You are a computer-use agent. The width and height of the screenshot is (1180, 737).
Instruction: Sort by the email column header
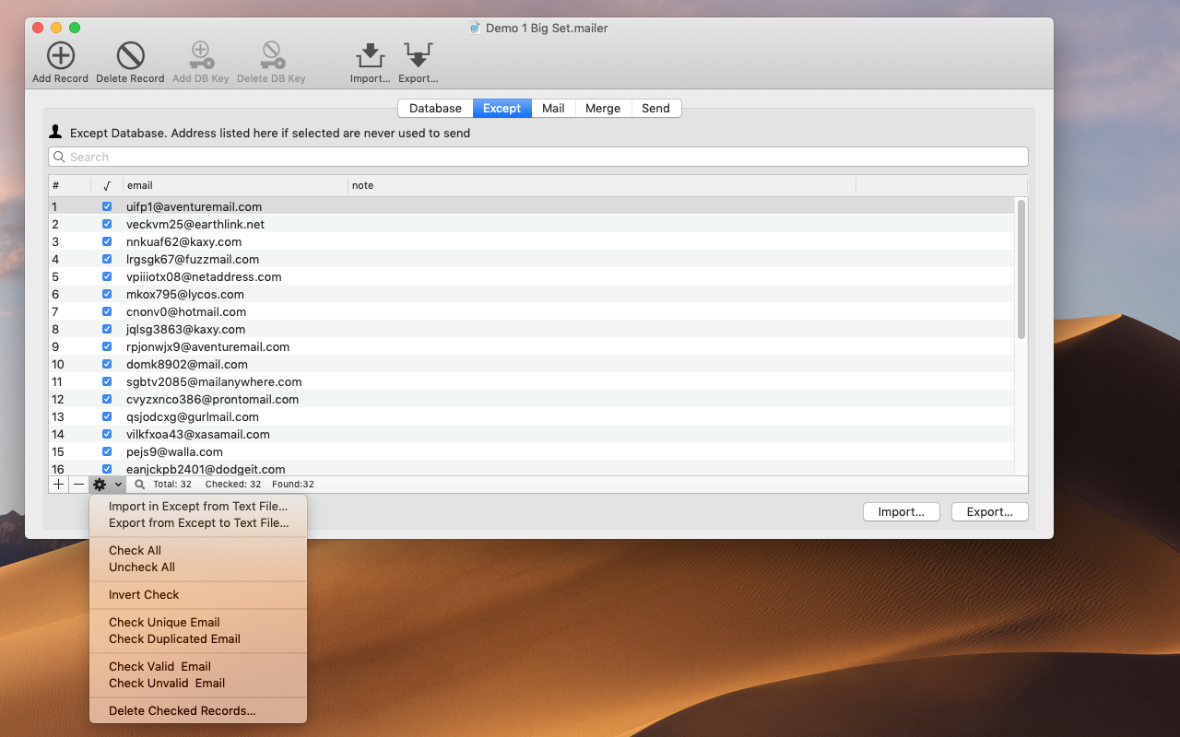click(x=235, y=185)
